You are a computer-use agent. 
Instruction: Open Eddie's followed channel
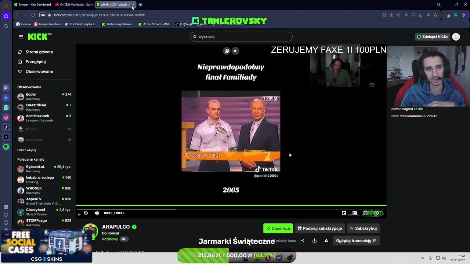tap(44, 96)
